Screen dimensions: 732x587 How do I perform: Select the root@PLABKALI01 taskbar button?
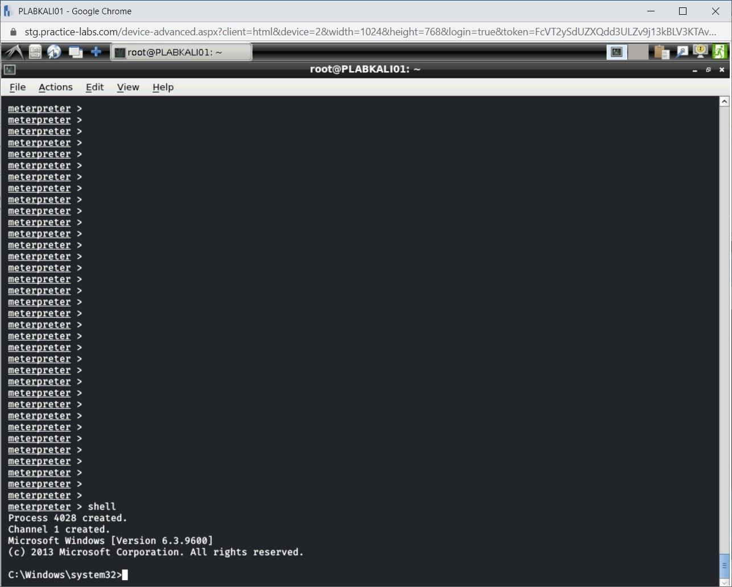pos(181,52)
